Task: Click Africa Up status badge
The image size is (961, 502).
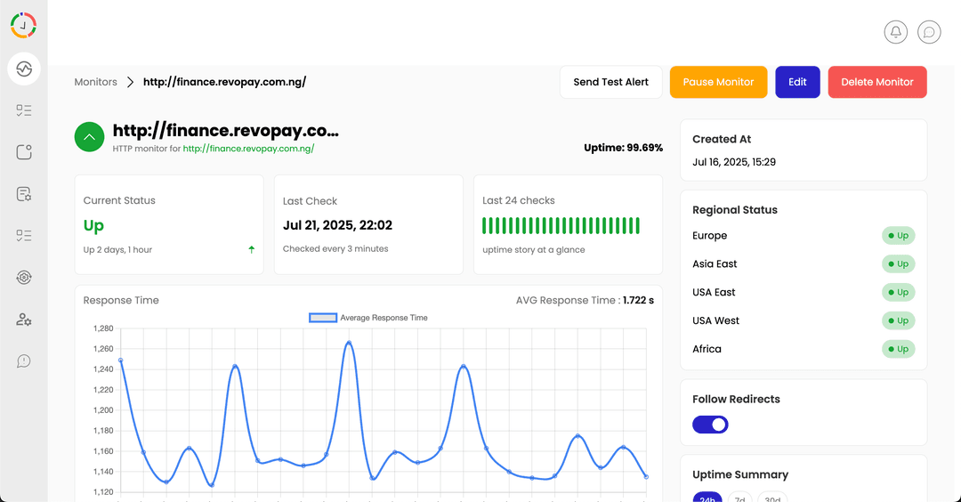Action: coord(899,349)
